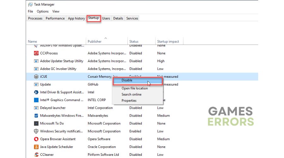Click the Delayed launcher icon
The height and width of the screenshot is (158, 284).
point(36,108)
